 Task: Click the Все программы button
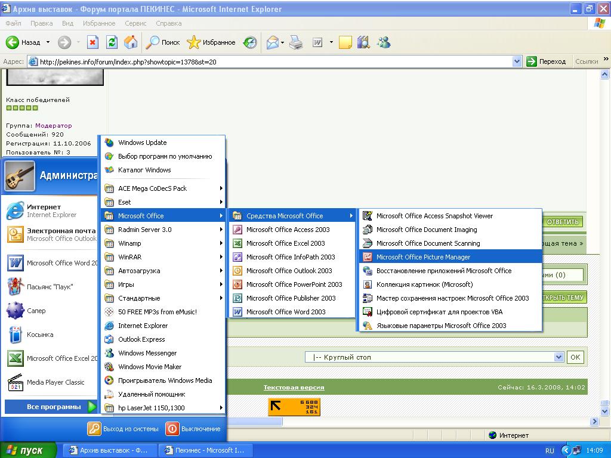(51, 407)
